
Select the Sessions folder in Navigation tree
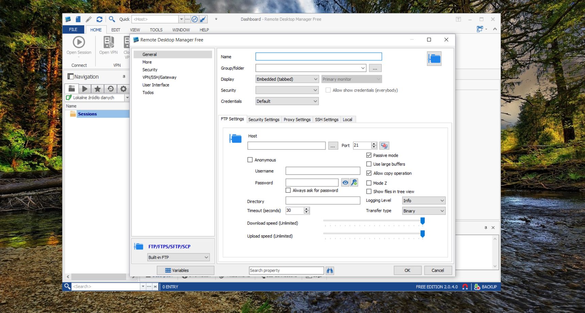pyautogui.click(x=87, y=114)
